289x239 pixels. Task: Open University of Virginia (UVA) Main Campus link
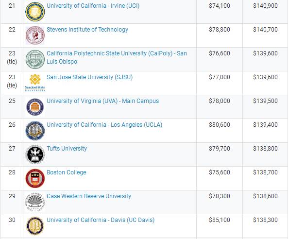(102, 101)
